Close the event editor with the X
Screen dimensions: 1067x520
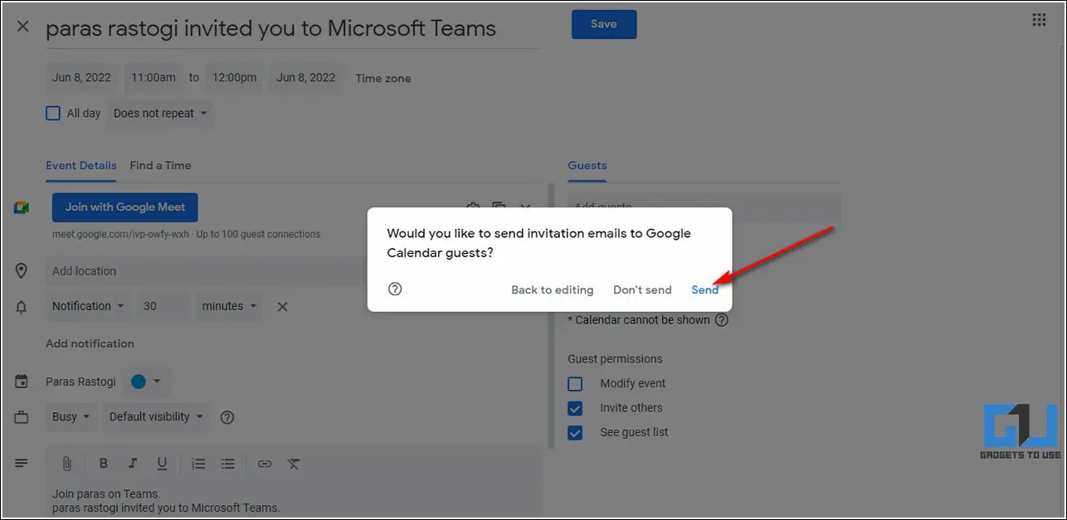click(x=23, y=26)
